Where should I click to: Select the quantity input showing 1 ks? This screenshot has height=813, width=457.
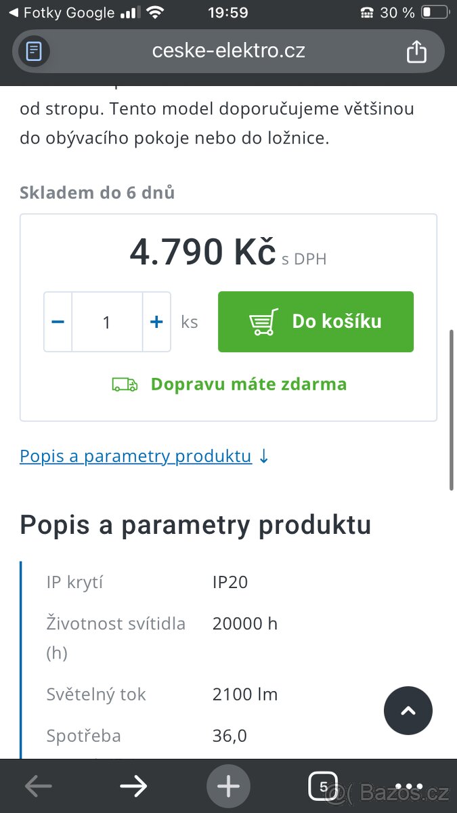point(107,321)
